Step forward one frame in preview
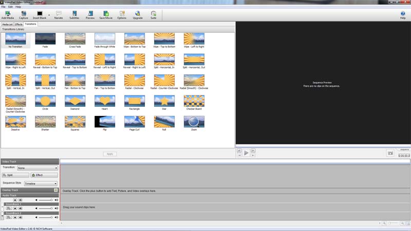This screenshot has width=411, height=231. click(x=253, y=150)
